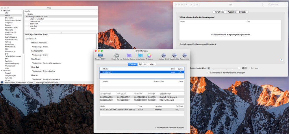This screenshot has width=289, height=134.
Task: Click collapse chevron in Audio header
Action: tap(96, 11)
